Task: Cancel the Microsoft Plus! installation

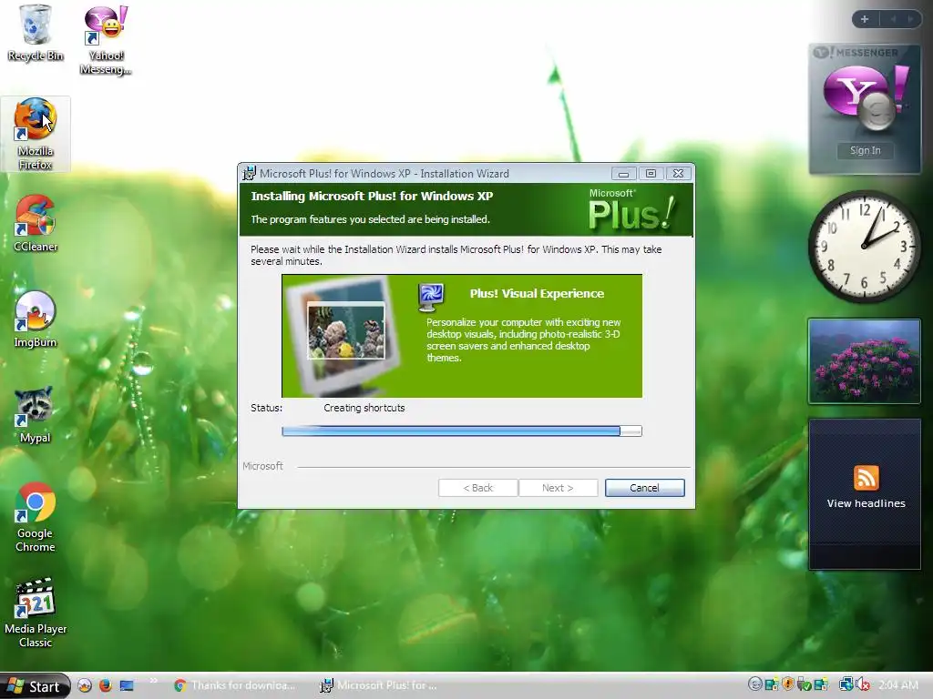Action: (x=644, y=488)
